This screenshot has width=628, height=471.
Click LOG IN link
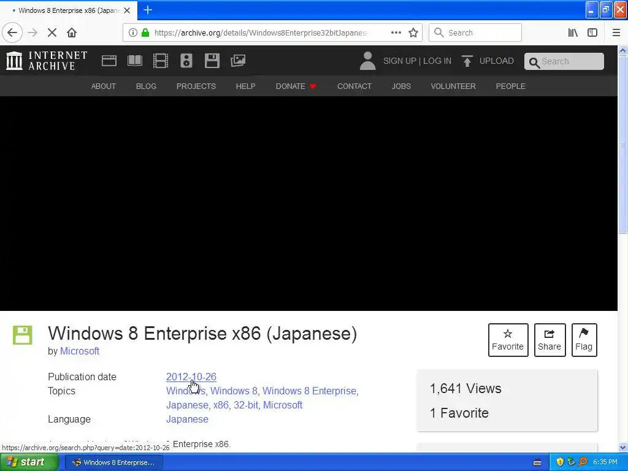point(437,61)
